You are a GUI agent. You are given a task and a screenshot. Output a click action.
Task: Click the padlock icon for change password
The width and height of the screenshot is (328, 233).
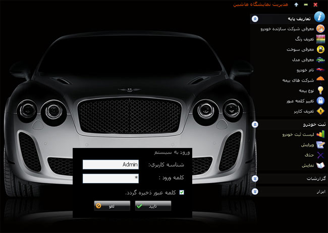click(320, 101)
